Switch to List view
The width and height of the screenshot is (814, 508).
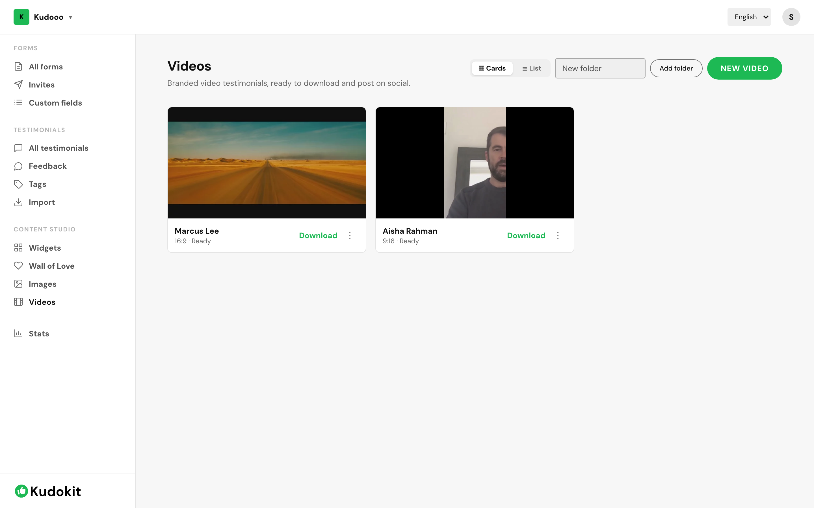531,68
